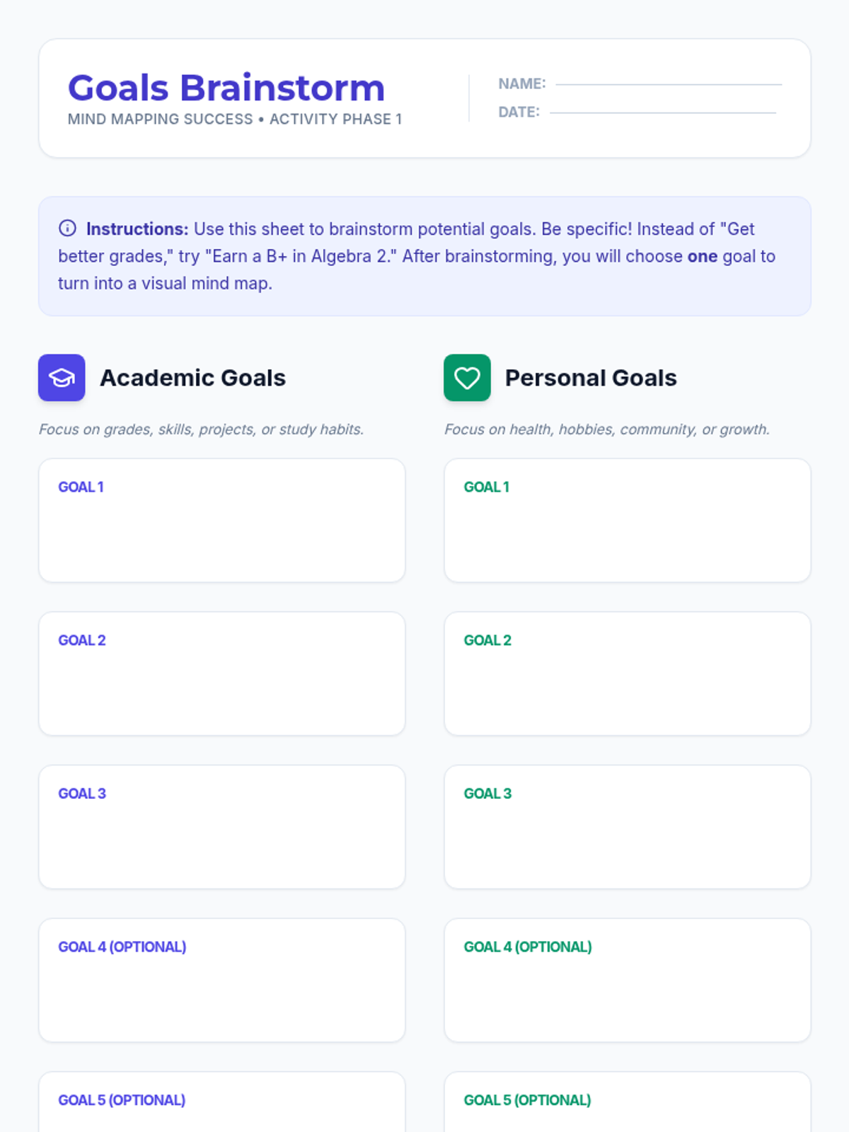Click the Academic Goals heading text
The image size is (849, 1132).
click(192, 378)
